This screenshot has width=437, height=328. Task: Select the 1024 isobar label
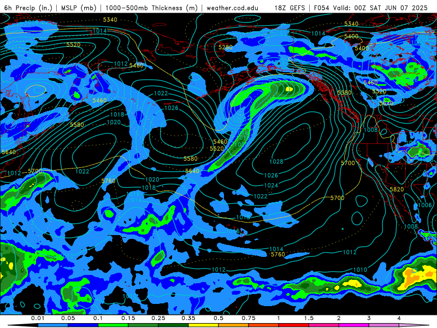pos(271,185)
